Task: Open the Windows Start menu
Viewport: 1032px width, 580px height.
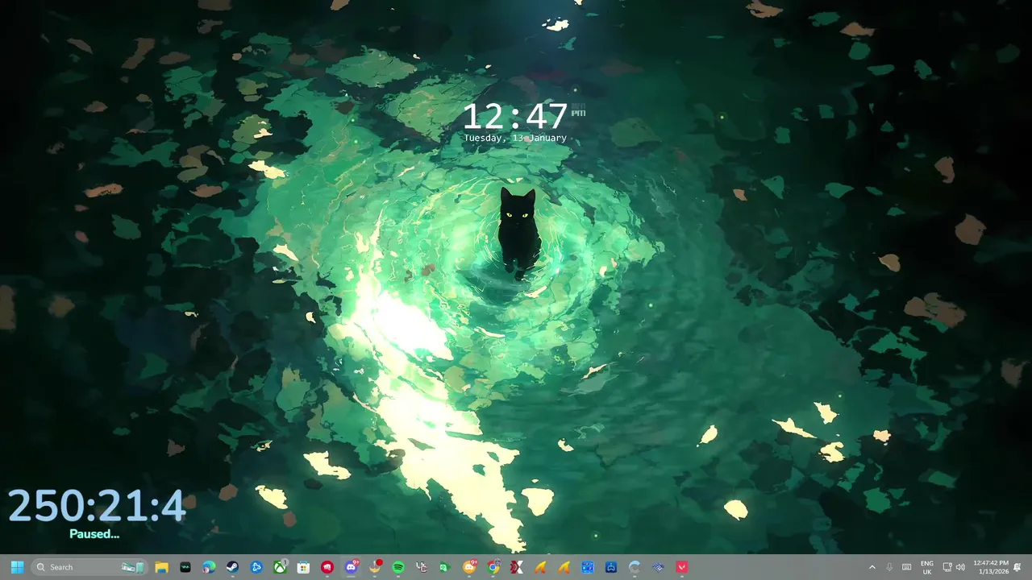Action: pos(17,567)
